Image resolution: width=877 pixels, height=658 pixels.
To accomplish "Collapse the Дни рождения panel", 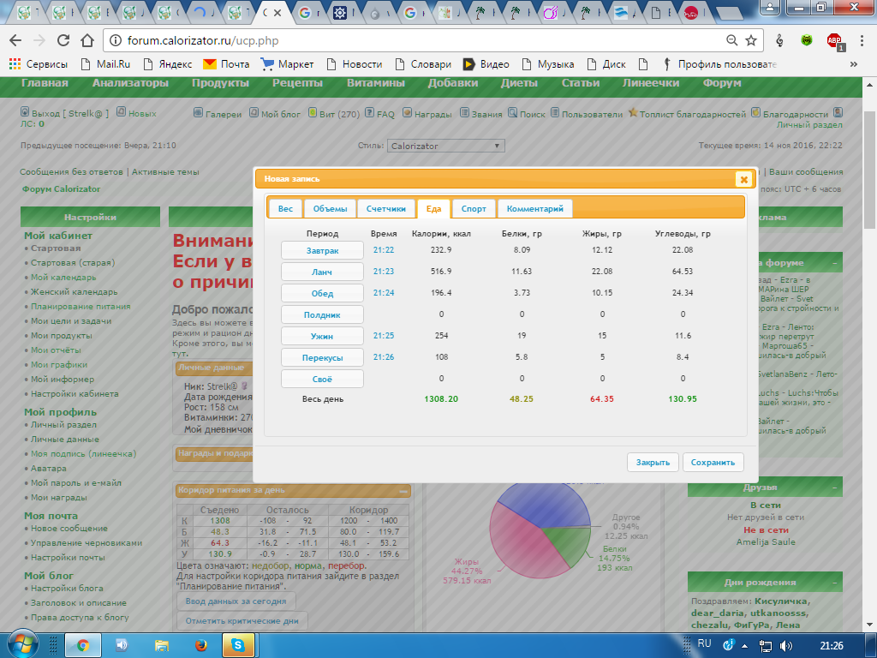I will click(834, 583).
